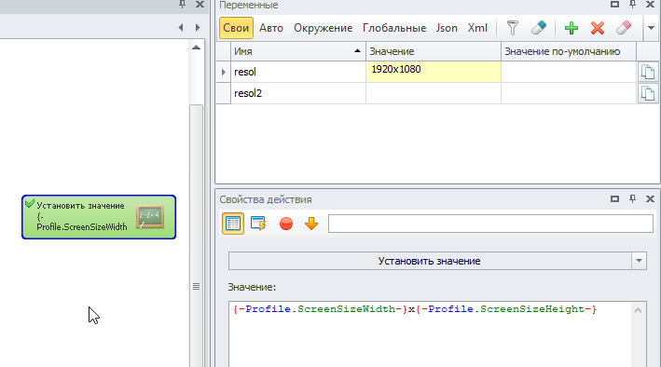The width and height of the screenshot is (661, 367).
Task: Open the Глобальные variables tab
Action: [394, 28]
